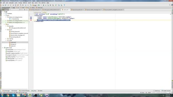
Task: Click the green Run app button
Action: pyautogui.click(x=39, y=5)
